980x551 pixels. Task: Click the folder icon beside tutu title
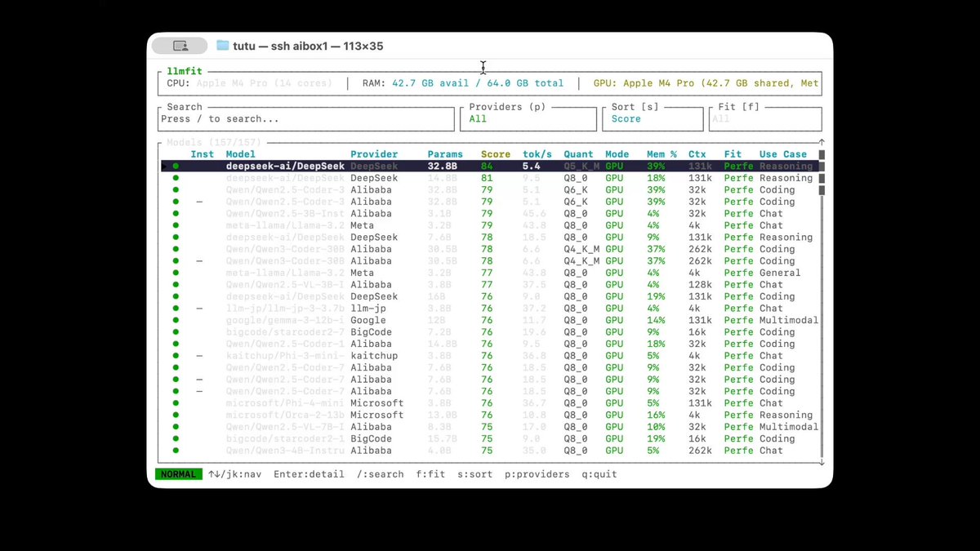(x=223, y=47)
